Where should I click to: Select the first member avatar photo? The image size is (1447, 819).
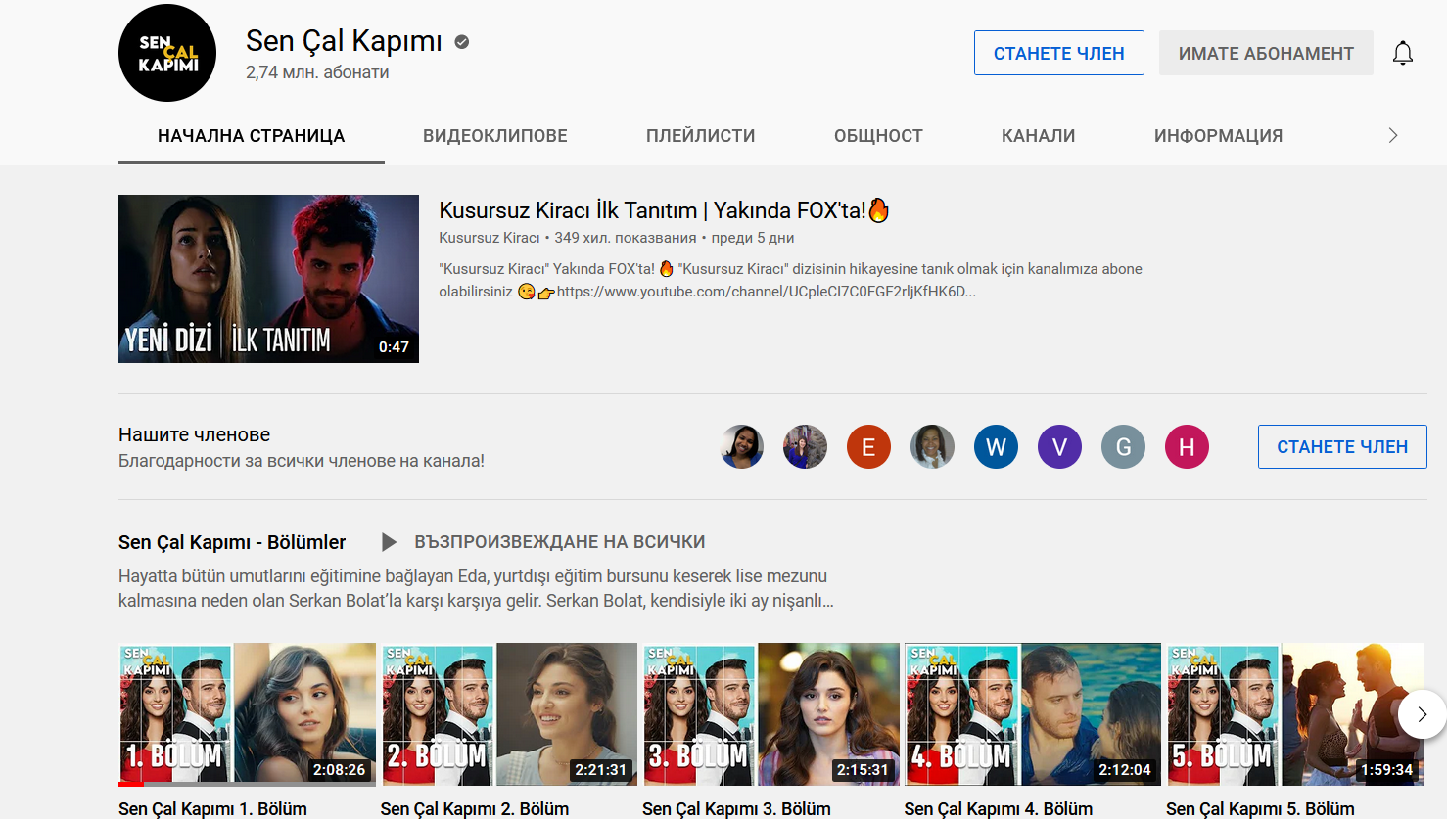742,447
